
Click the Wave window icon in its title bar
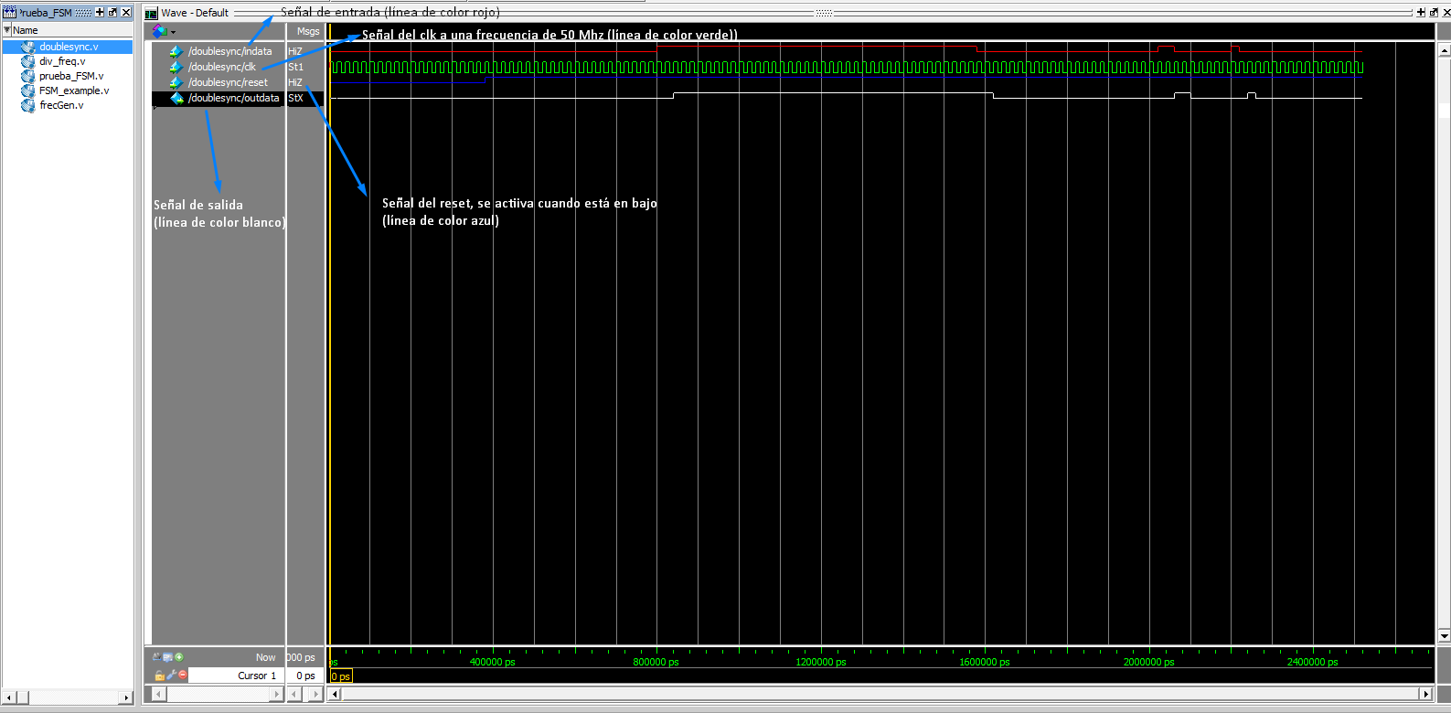pyautogui.click(x=152, y=13)
